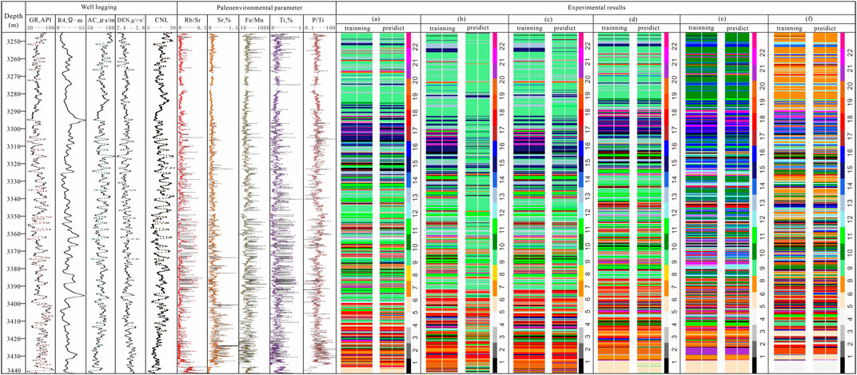Click the 3270 depth tick label
This screenshot has height=375, width=857.
12,77
